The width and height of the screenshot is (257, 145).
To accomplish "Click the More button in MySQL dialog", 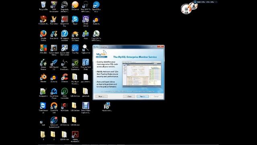I will click(x=102, y=97).
